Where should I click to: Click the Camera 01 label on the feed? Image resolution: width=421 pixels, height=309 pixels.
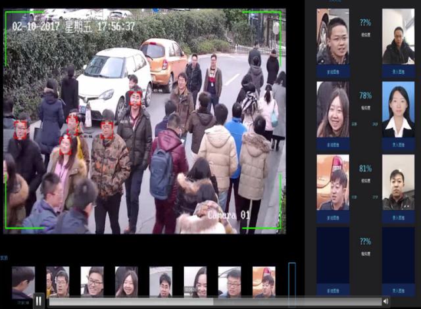click(x=230, y=215)
